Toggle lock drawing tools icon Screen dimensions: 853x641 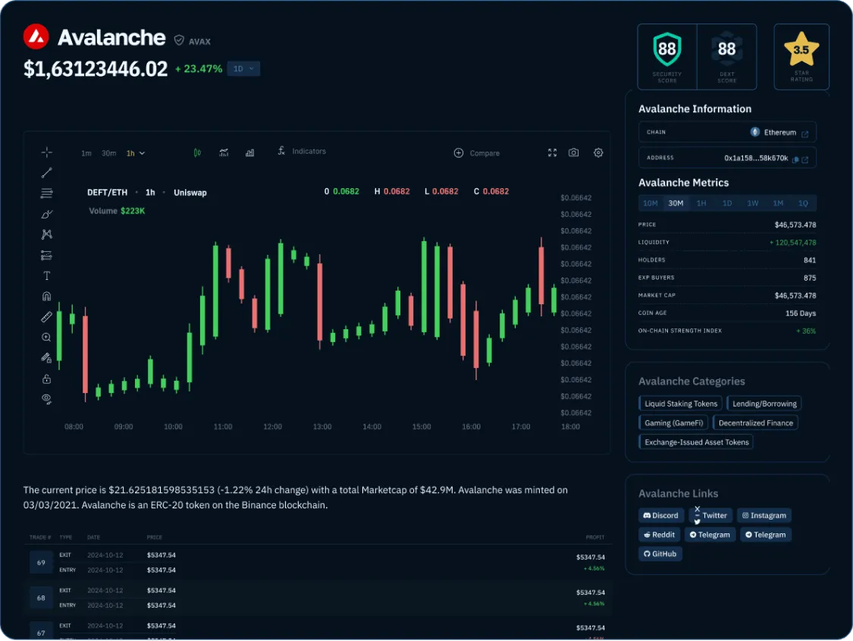point(47,358)
